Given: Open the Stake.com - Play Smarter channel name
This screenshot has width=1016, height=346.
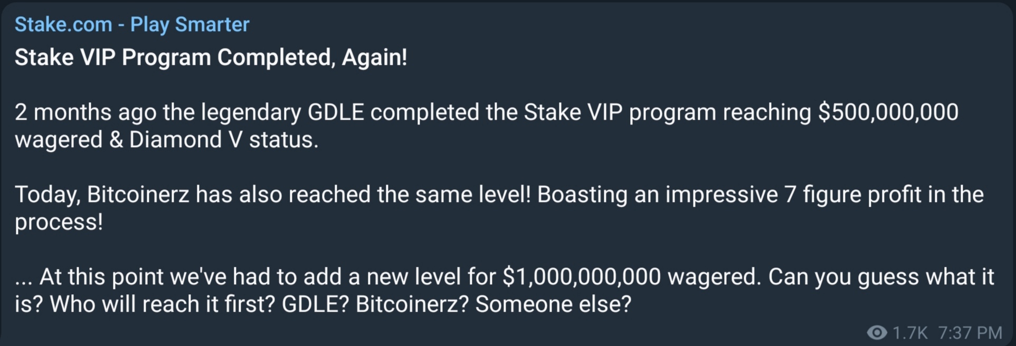Looking at the screenshot, I should click(132, 25).
